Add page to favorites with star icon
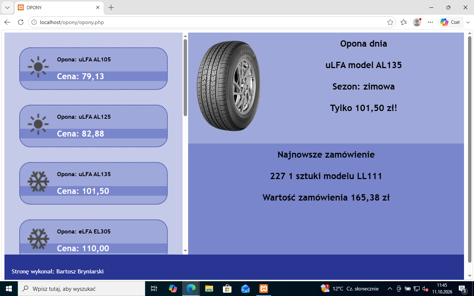 [390, 22]
